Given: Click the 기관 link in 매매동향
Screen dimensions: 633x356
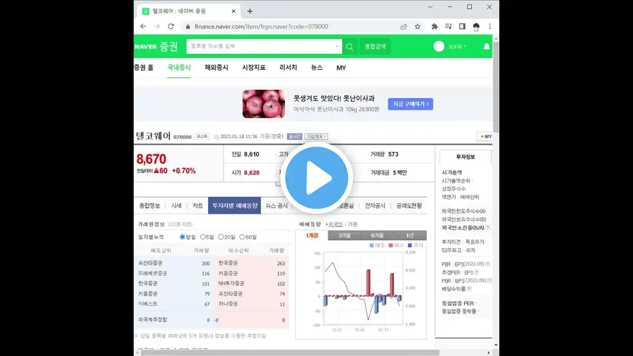Looking at the screenshot, I should point(353,224).
